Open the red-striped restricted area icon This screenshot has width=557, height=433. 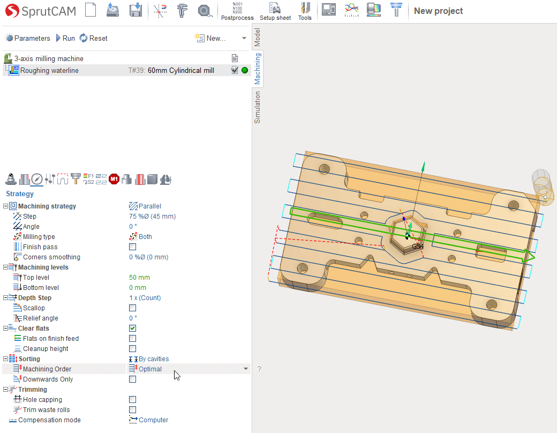click(140, 179)
